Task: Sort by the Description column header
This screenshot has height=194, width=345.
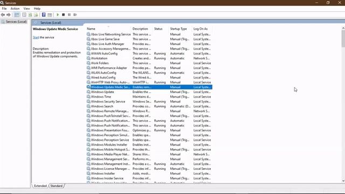Action: coord(140,29)
